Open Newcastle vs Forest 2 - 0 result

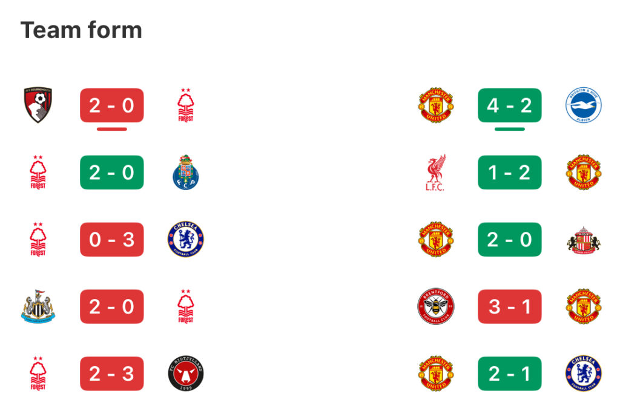(x=112, y=306)
